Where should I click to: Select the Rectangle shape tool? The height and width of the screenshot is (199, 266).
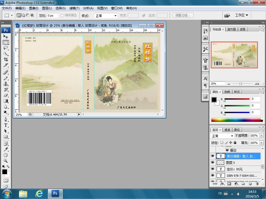pyautogui.click(x=6, y=137)
